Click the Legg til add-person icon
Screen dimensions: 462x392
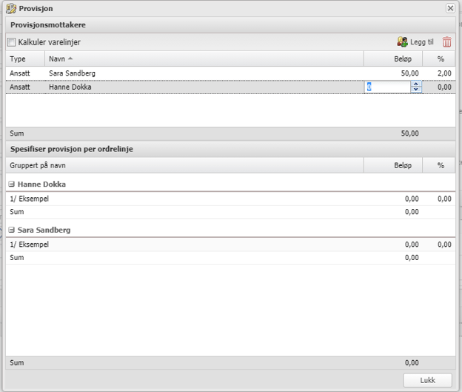pyautogui.click(x=402, y=42)
